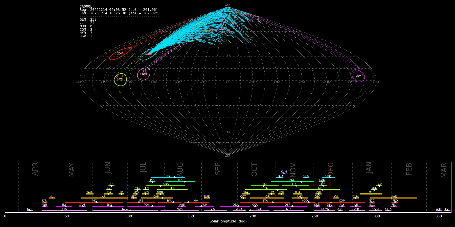Click the MON radiant ellipse on the sky map
This screenshot has height=227, width=455.
[x=144, y=74]
